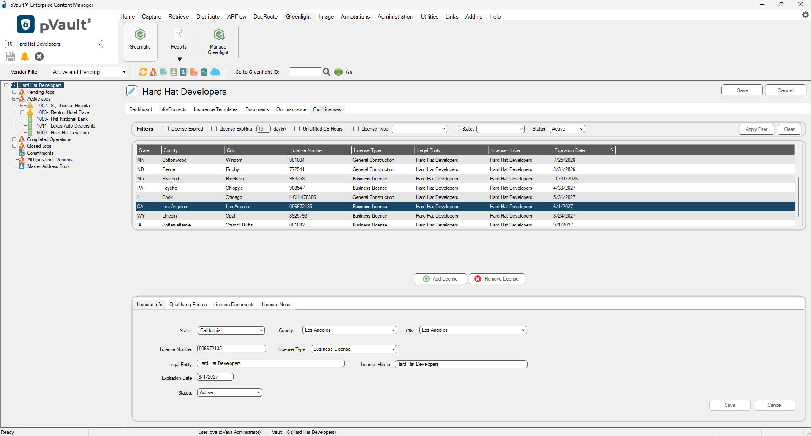Image resolution: width=811 pixels, height=436 pixels.
Task: Click the construction worker toolbar icon
Action: point(153,72)
